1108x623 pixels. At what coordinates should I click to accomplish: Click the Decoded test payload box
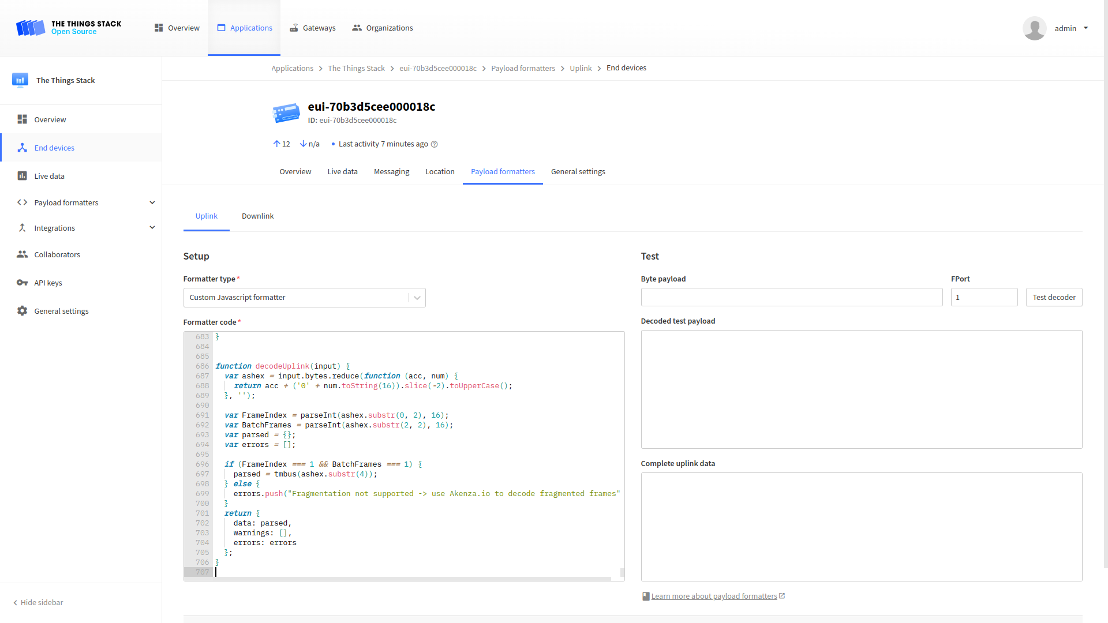(861, 389)
